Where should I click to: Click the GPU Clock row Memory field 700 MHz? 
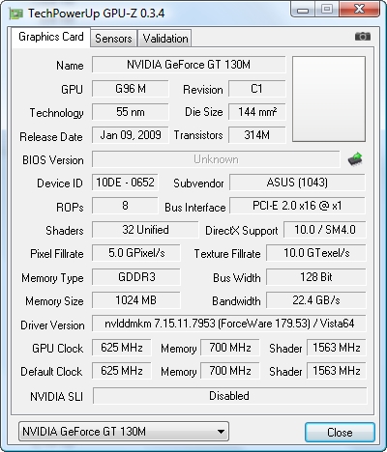230,348
